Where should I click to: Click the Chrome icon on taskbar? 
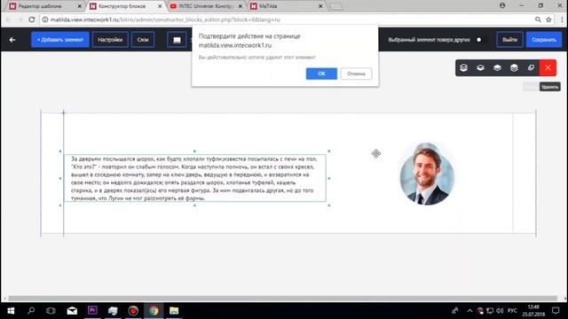[154, 311]
